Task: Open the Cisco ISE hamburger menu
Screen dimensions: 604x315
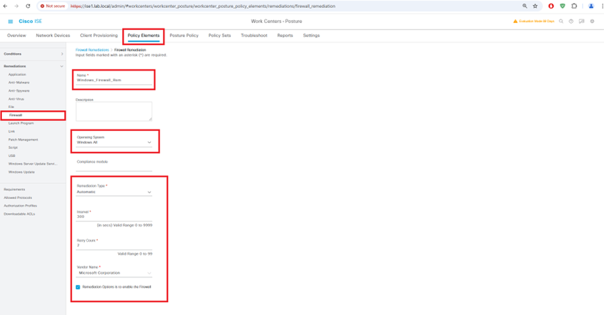Action: tap(11, 22)
